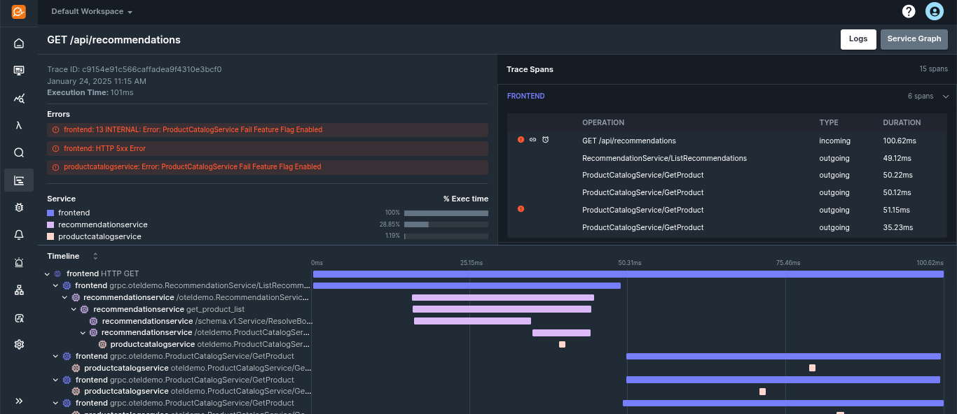Open the help question mark icon
957x414 pixels.
(x=909, y=11)
